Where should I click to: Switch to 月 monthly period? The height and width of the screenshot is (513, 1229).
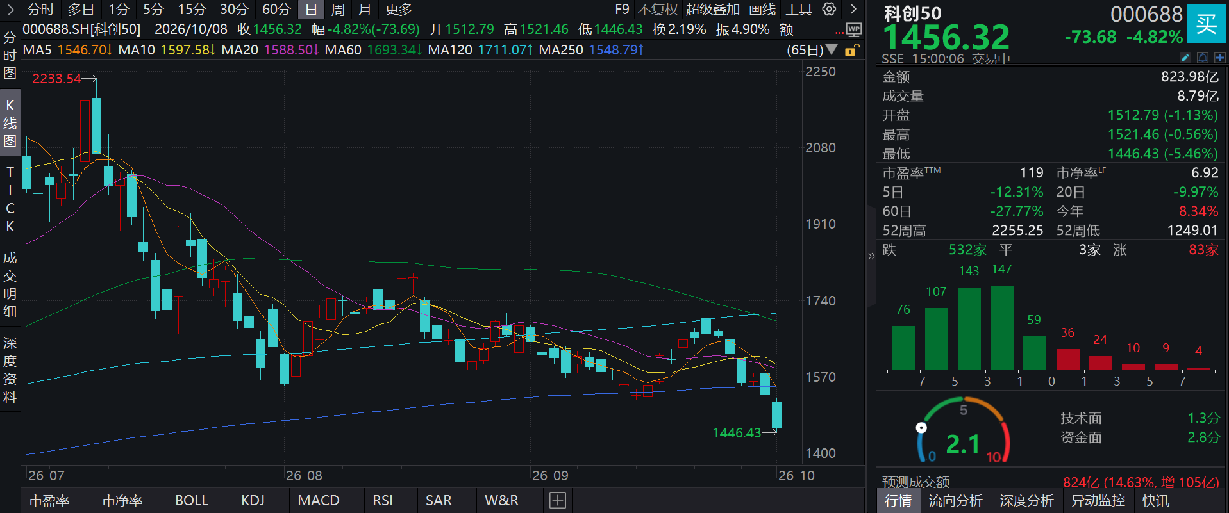point(365,9)
